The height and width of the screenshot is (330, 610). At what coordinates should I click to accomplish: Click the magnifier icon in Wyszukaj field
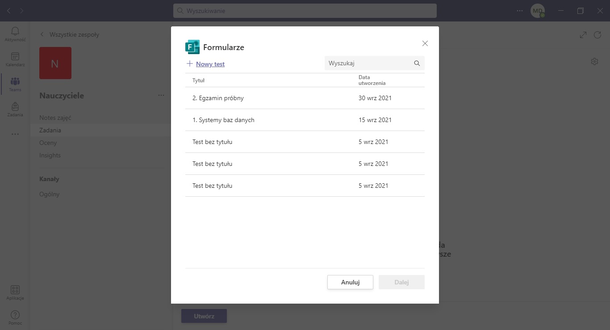click(x=417, y=63)
